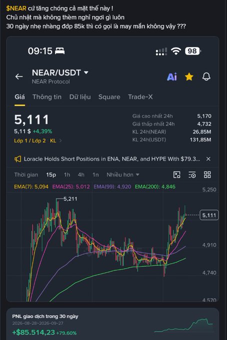
Task: Click the sleep focus bed icon
Action: (x=59, y=51)
